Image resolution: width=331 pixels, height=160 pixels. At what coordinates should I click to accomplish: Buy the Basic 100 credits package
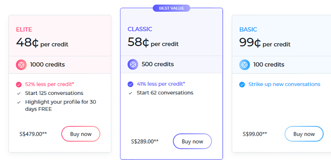coord(304,134)
